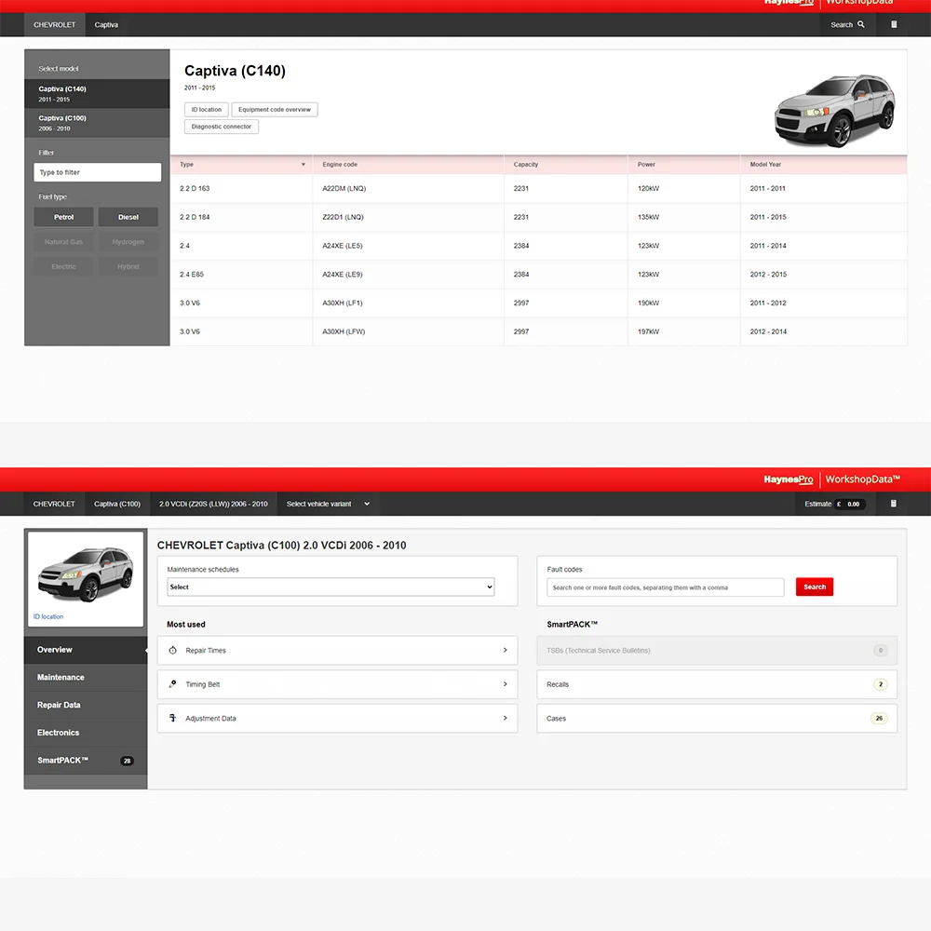The width and height of the screenshot is (931, 931).
Task: Click the red fault codes Search button
Action: click(x=815, y=587)
